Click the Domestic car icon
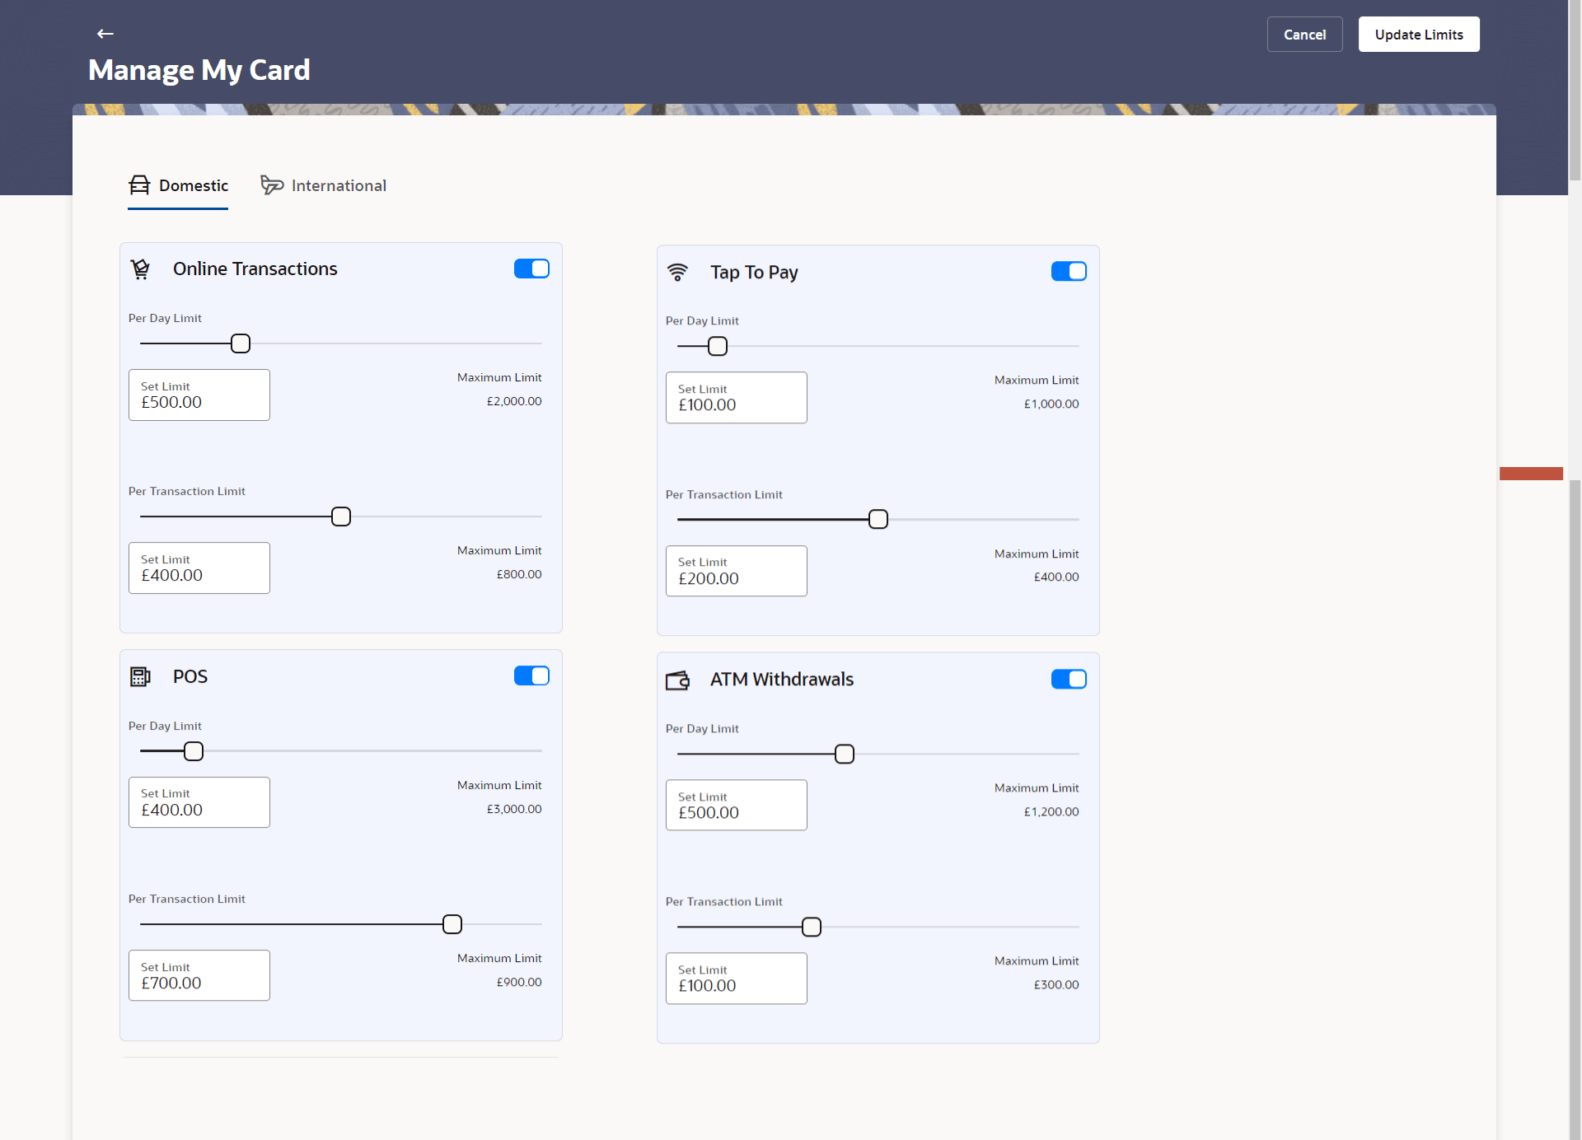Screen dimensions: 1582x1140 [139, 185]
